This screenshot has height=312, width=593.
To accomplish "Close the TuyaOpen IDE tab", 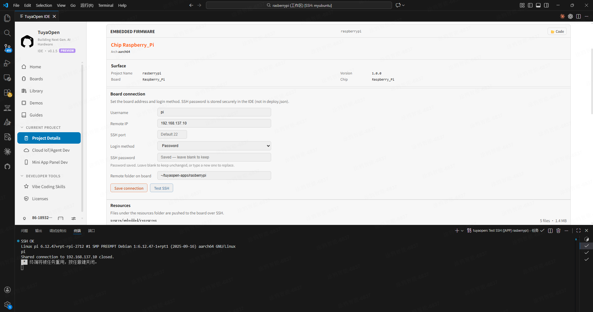I will point(54,16).
